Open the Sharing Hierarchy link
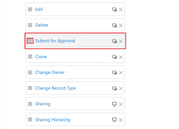The height and width of the screenshot is (129, 179). pyautogui.click(x=53, y=120)
